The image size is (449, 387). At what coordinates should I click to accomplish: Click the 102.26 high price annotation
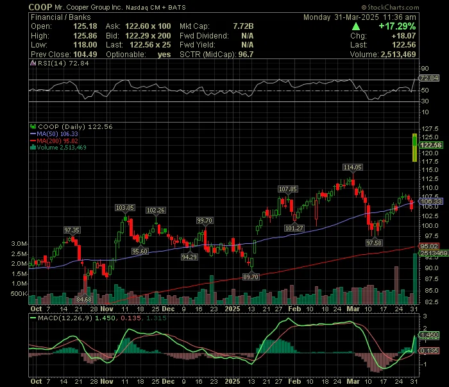coord(155,211)
